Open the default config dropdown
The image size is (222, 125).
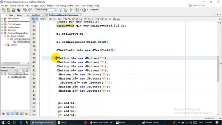click(46, 10)
